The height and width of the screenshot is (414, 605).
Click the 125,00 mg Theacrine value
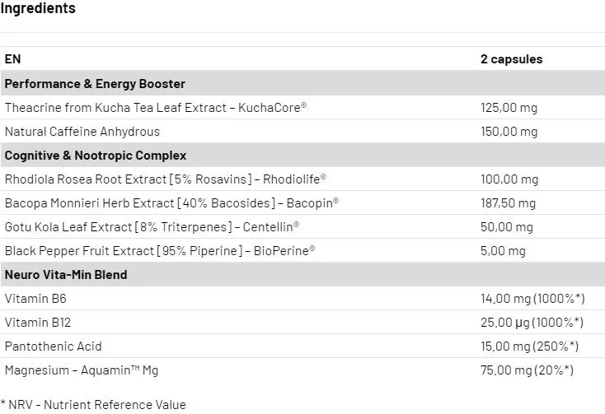(x=509, y=108)
